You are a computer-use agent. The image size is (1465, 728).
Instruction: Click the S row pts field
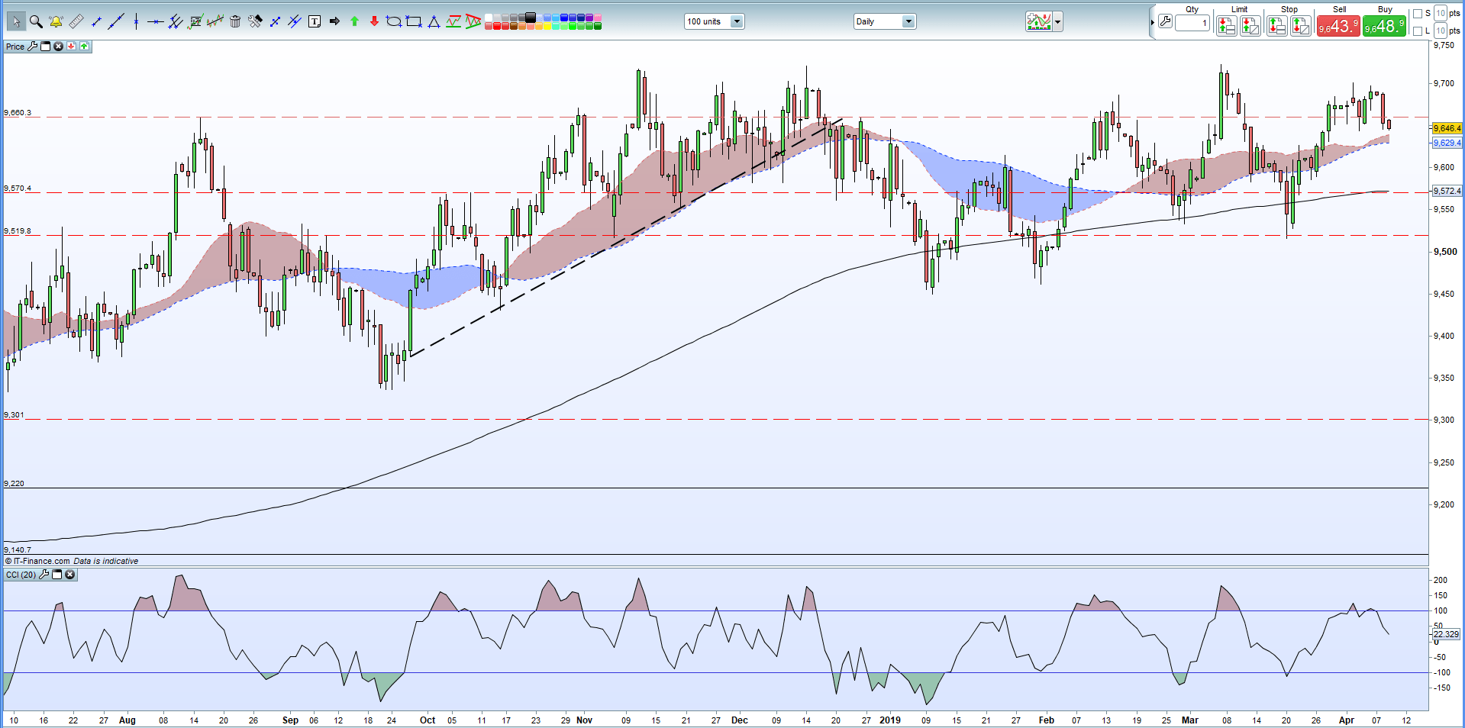click(1441, 14)
